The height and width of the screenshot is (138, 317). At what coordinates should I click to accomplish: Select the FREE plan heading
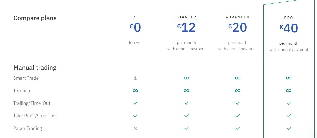tap(135, 17)
